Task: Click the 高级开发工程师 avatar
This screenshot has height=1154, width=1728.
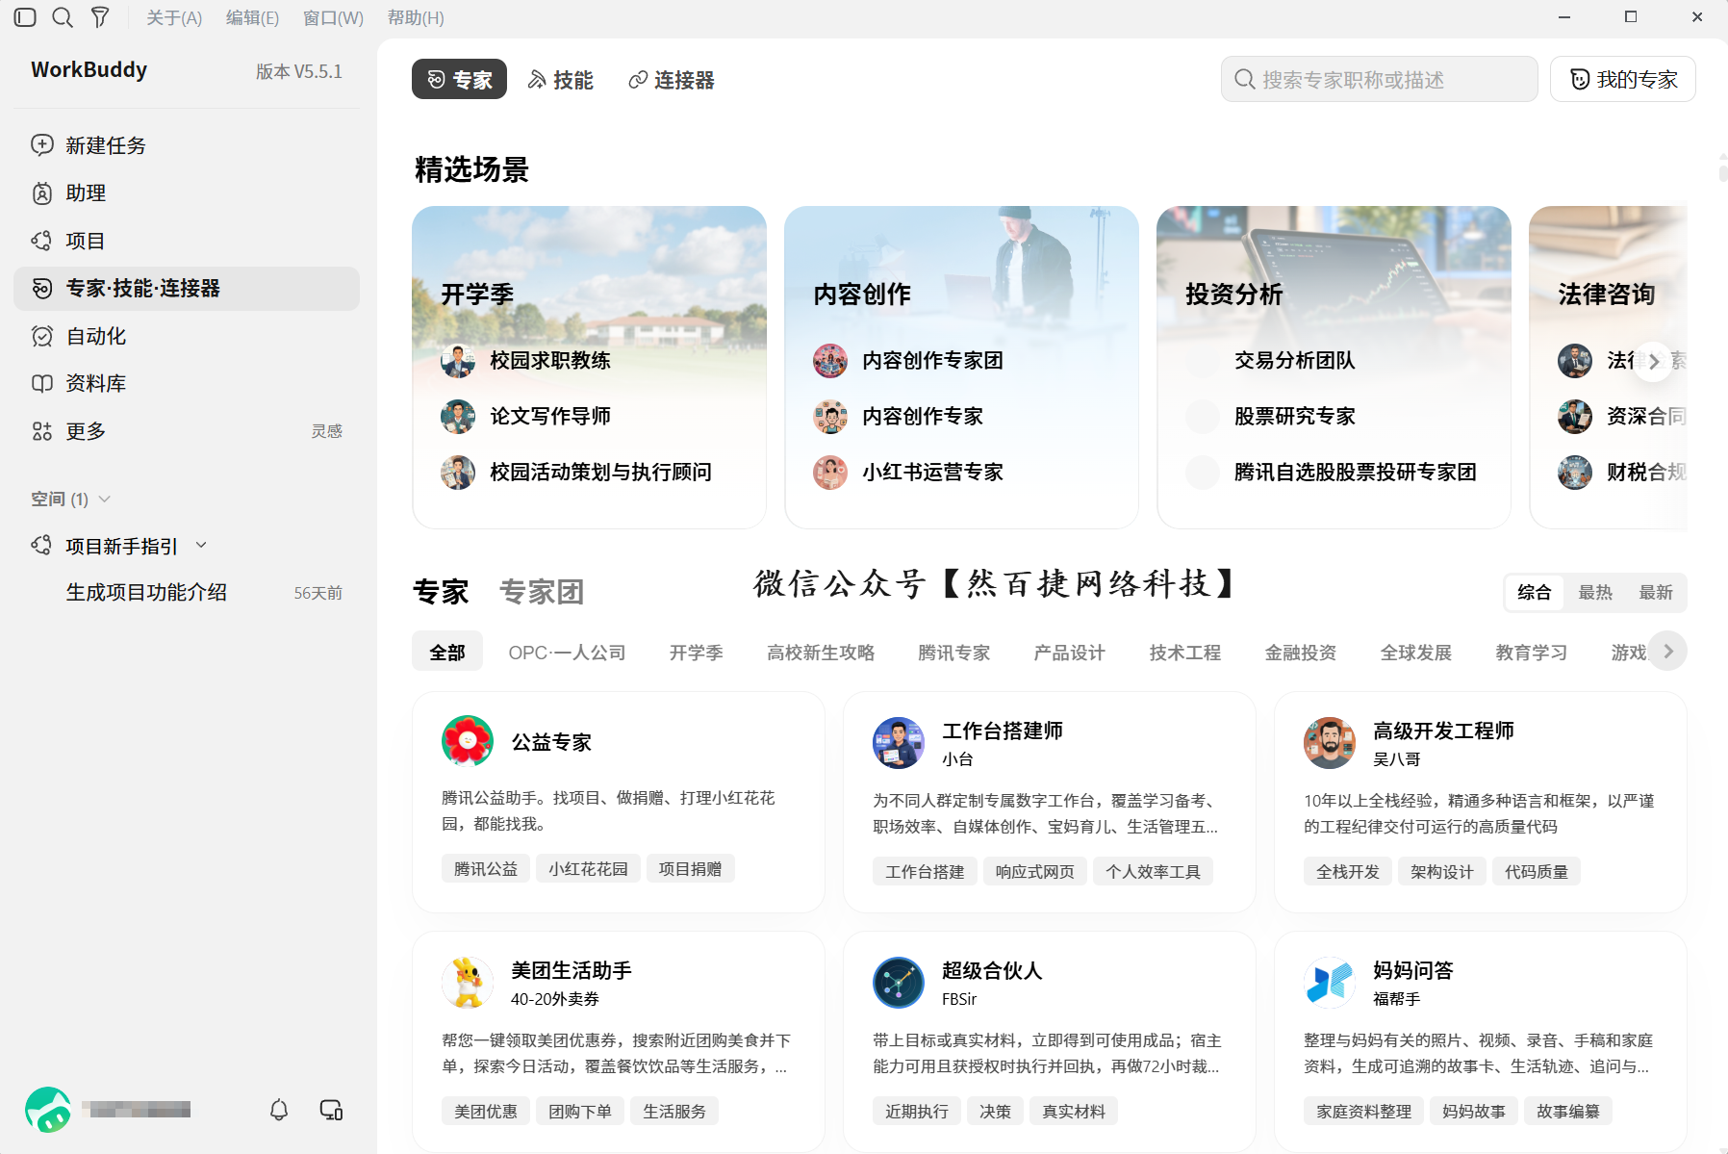Action: click(1330, 743)
